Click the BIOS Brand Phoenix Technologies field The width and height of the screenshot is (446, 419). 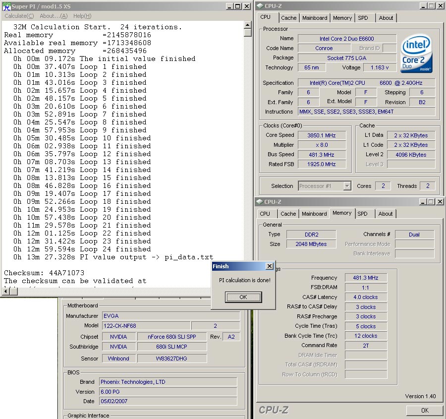tap(168, 382)
